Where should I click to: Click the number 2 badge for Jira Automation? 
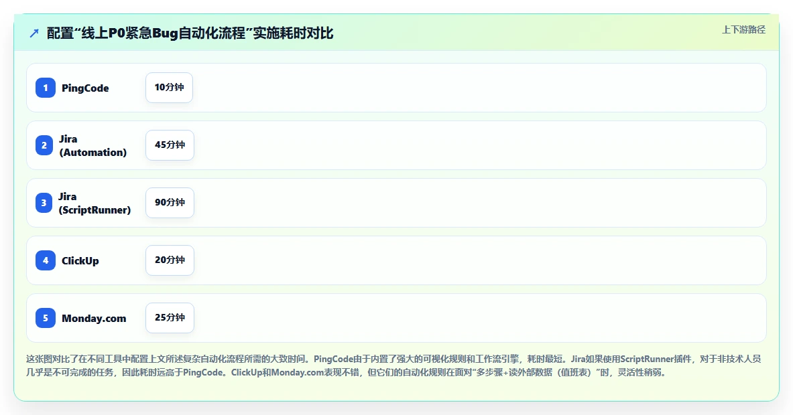pos(44,145)
